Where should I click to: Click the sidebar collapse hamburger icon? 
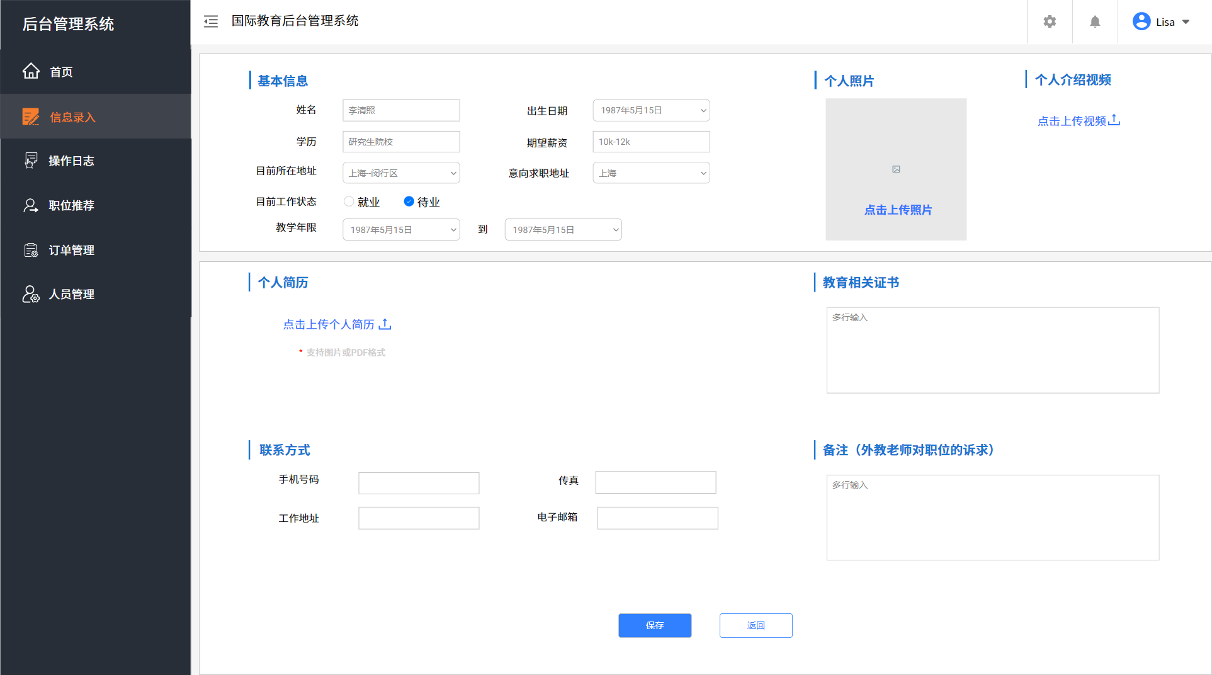211,21
